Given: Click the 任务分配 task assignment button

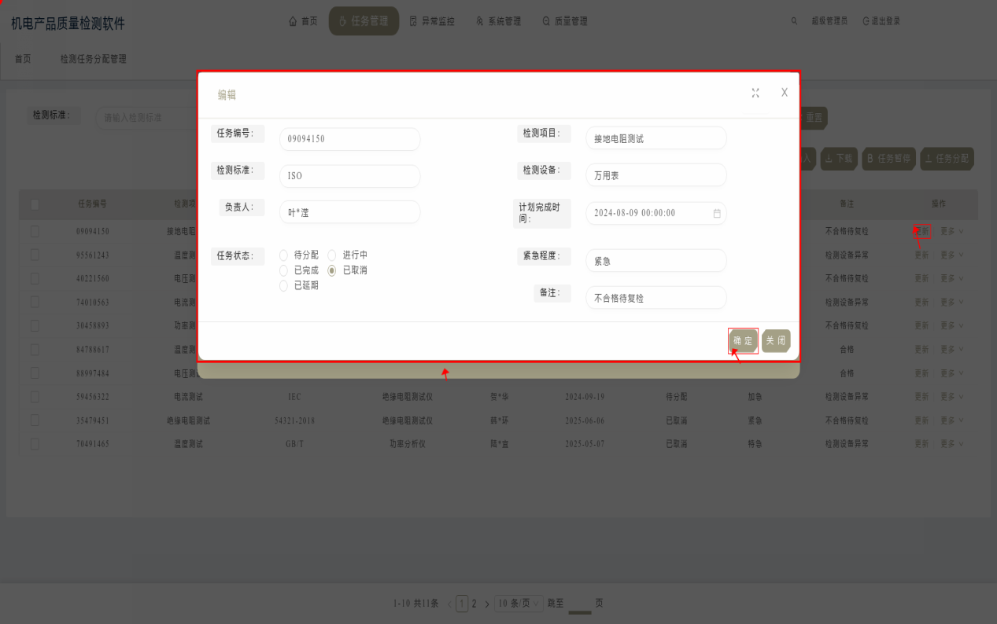Looking at the screenshot, I should click(947, 158).
